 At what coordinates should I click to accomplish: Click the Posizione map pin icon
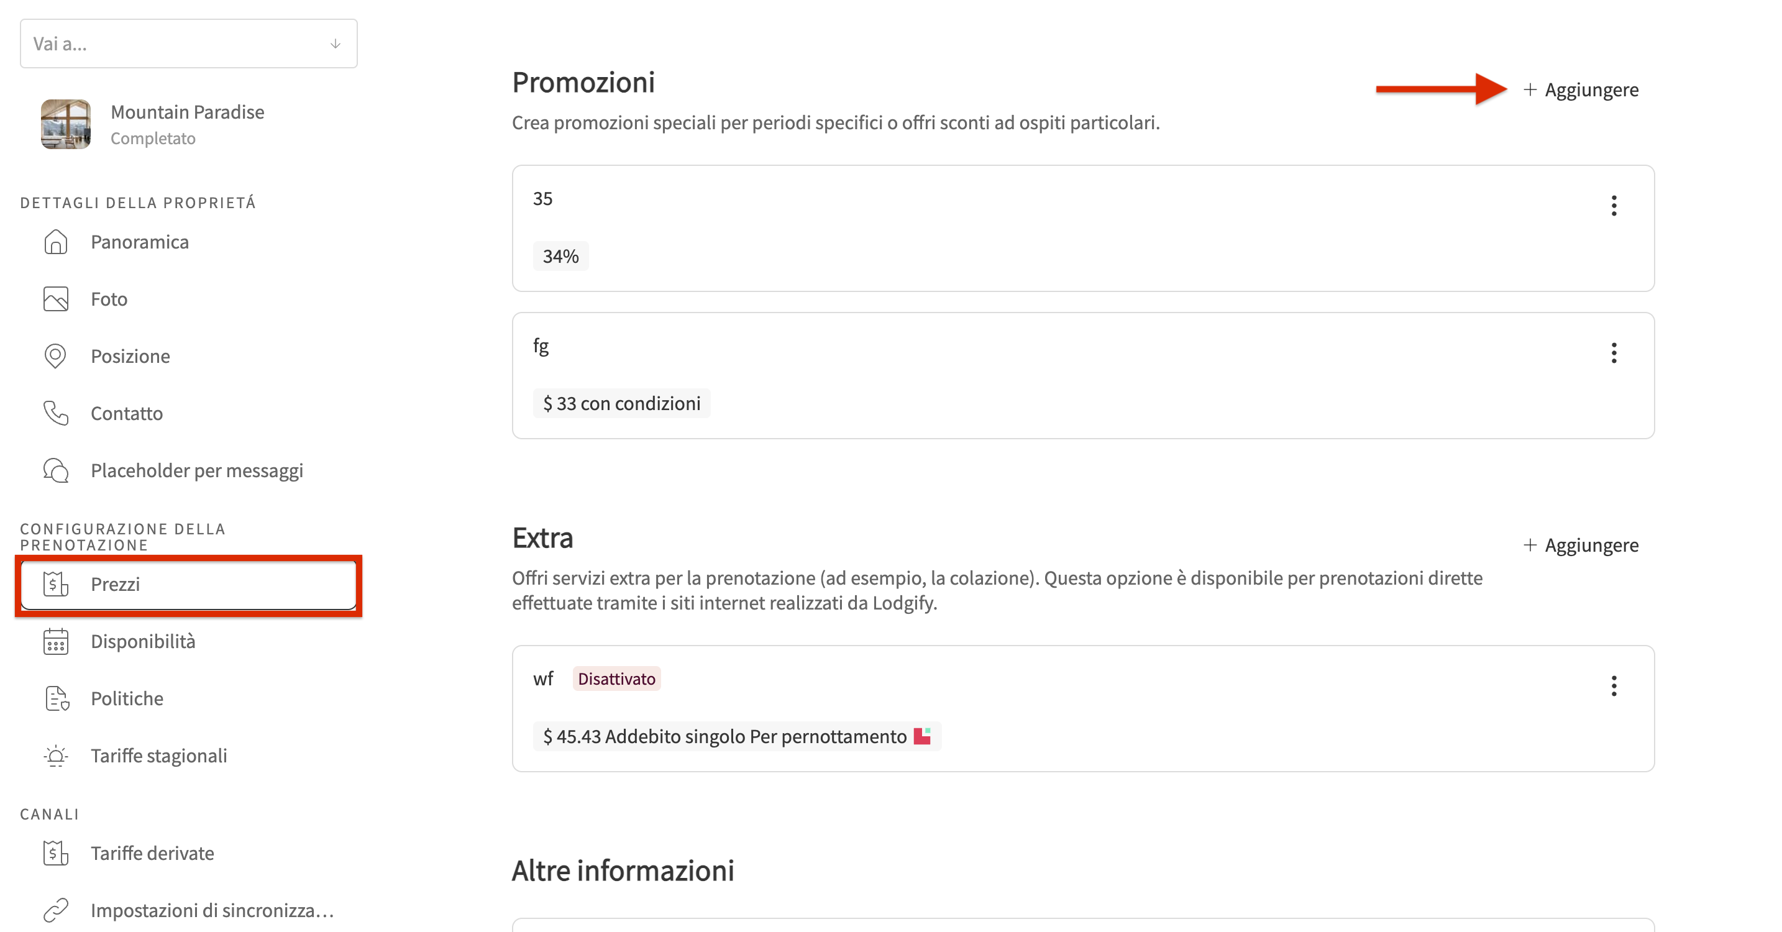55,355
